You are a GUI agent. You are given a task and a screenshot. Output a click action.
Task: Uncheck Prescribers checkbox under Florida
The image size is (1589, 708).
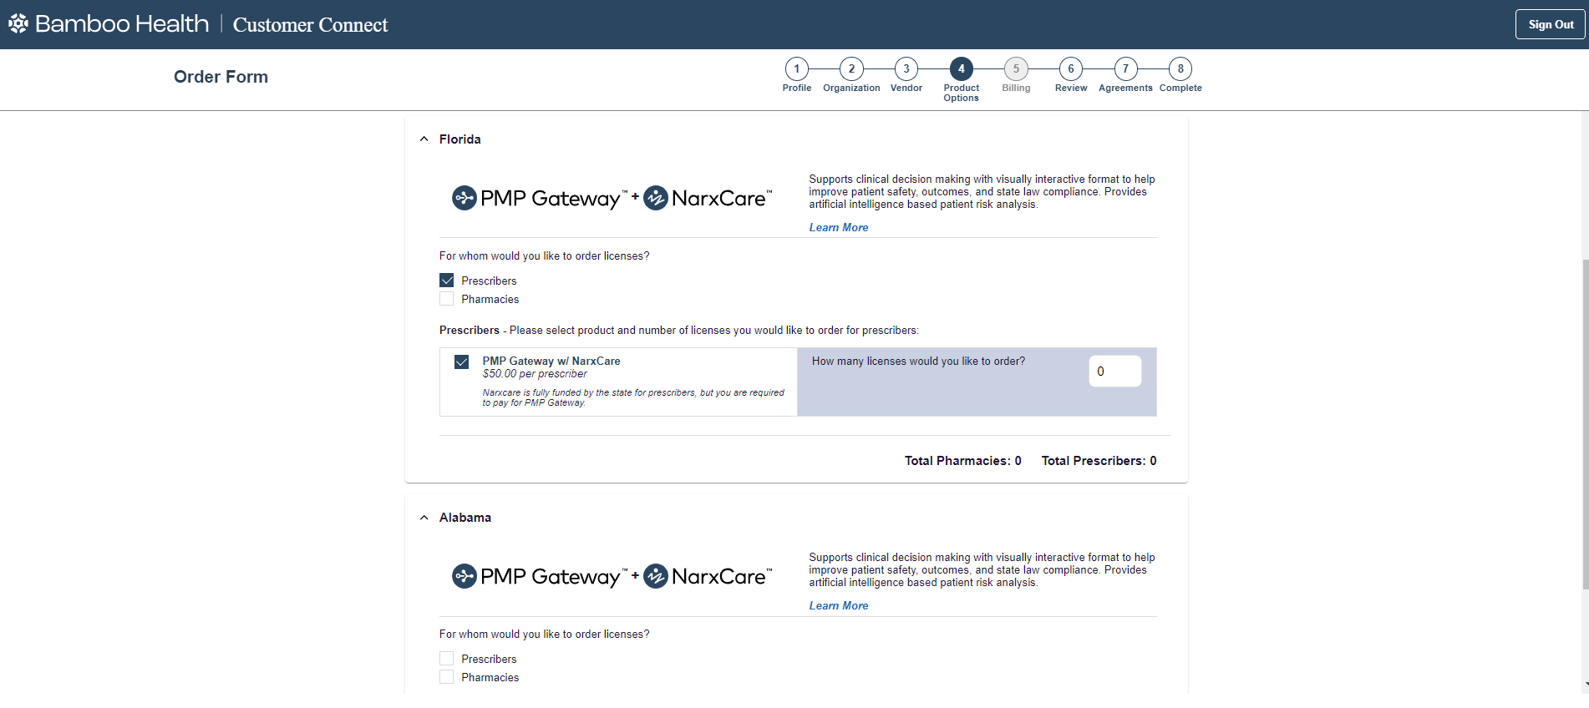pyautogui.click(x=447, y=281)
